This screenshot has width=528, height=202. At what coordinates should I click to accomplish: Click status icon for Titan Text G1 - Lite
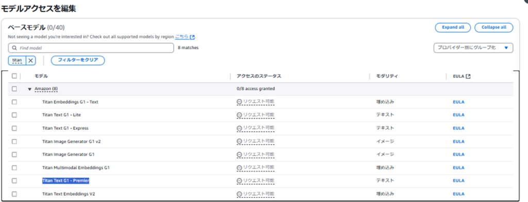[x=239, y=115]
